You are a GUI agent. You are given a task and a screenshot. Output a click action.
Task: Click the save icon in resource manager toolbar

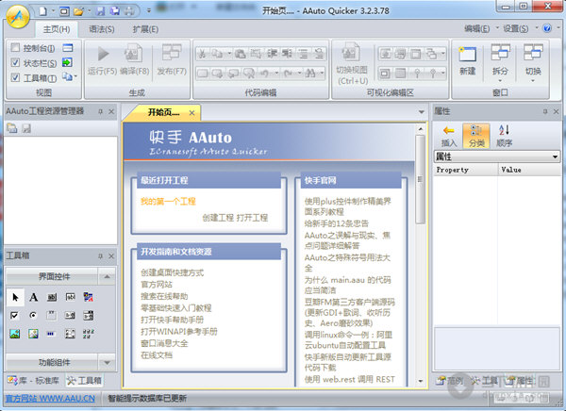tap(26, 128)
